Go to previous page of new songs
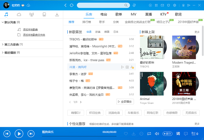The height and width of the screenshot is (140, 204). click(x=70, y=102)
